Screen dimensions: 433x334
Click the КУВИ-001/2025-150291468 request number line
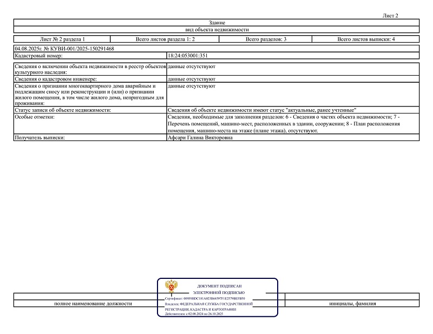tap(64, 49)
